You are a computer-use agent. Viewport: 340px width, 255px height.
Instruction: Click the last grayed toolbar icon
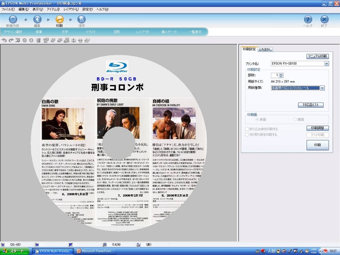pos(87,40)
